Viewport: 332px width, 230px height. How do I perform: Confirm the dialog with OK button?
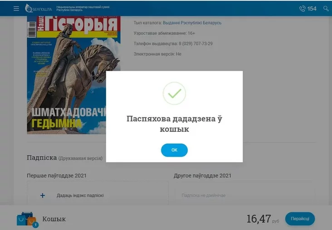174,150
